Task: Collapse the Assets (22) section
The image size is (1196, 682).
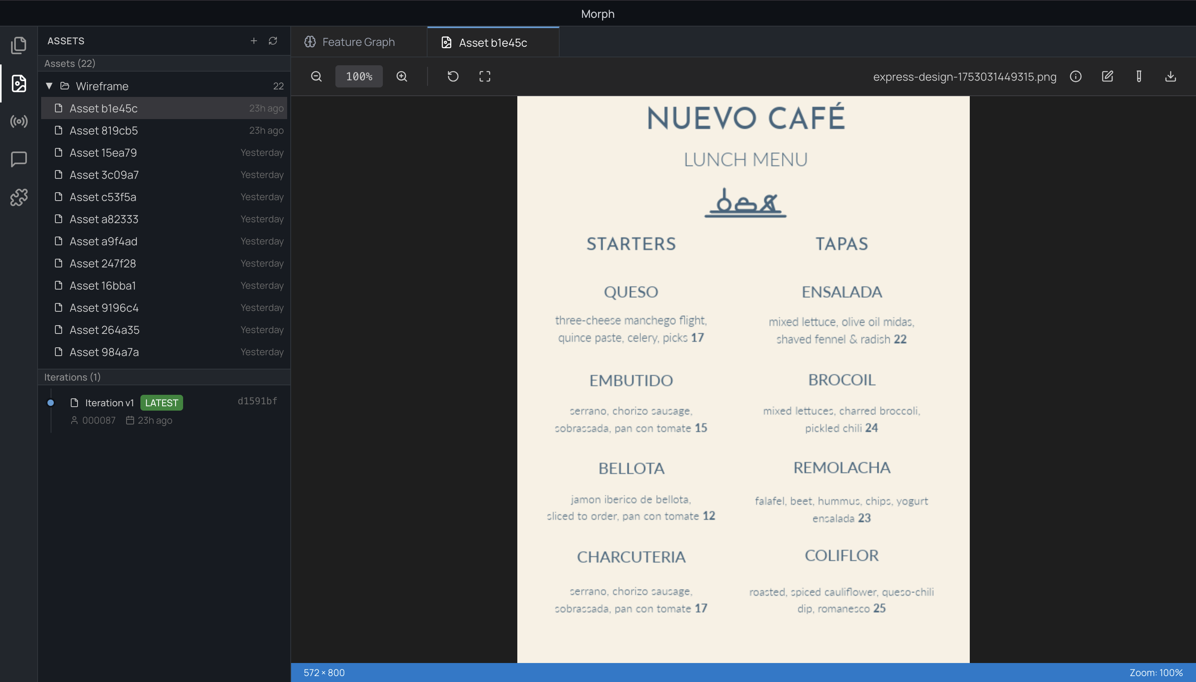Action: point(70,63)
